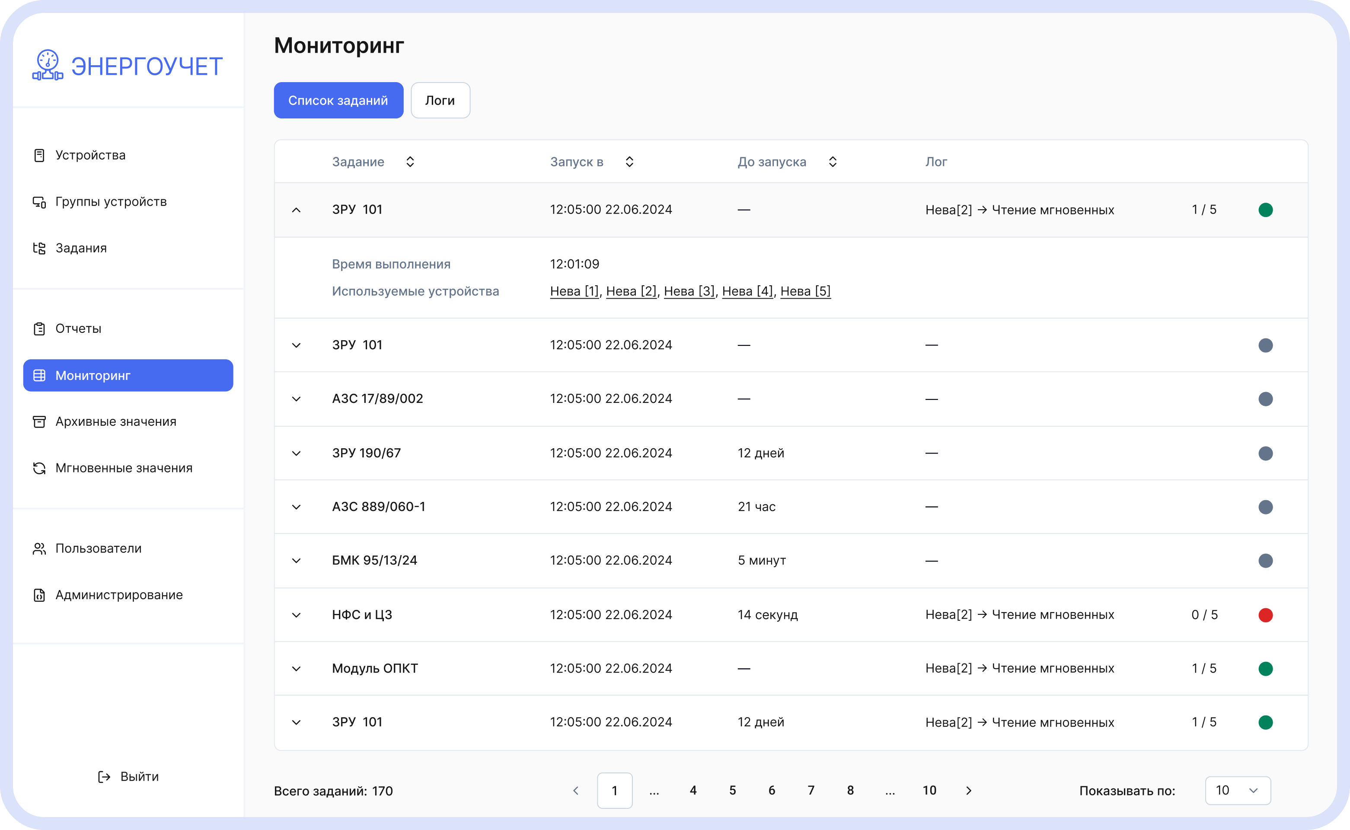Image resolution: width=1350 pixels, height=830 pixels.
Task: Click the Архивные значения archive icon
Action: coord(39,421)
